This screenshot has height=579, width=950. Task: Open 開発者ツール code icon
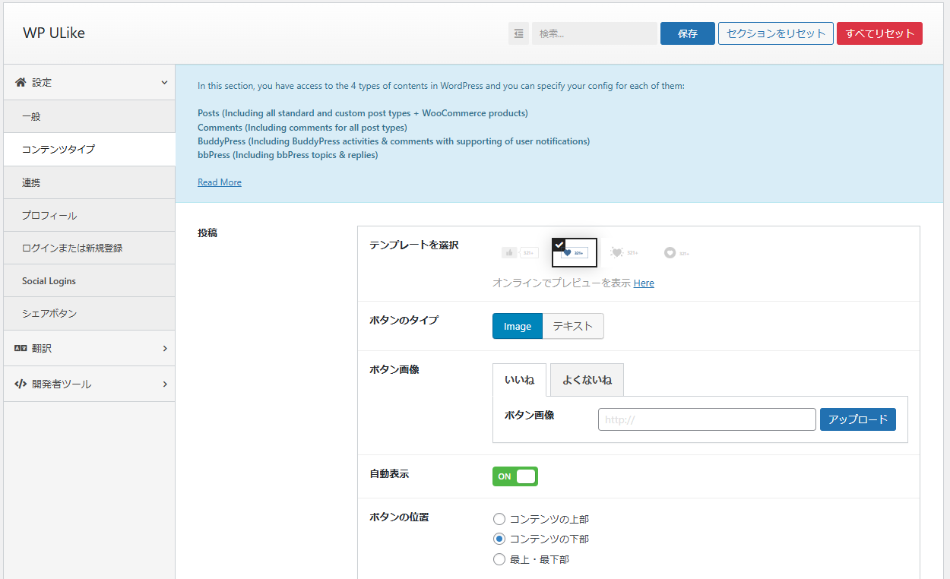[21, 384]
